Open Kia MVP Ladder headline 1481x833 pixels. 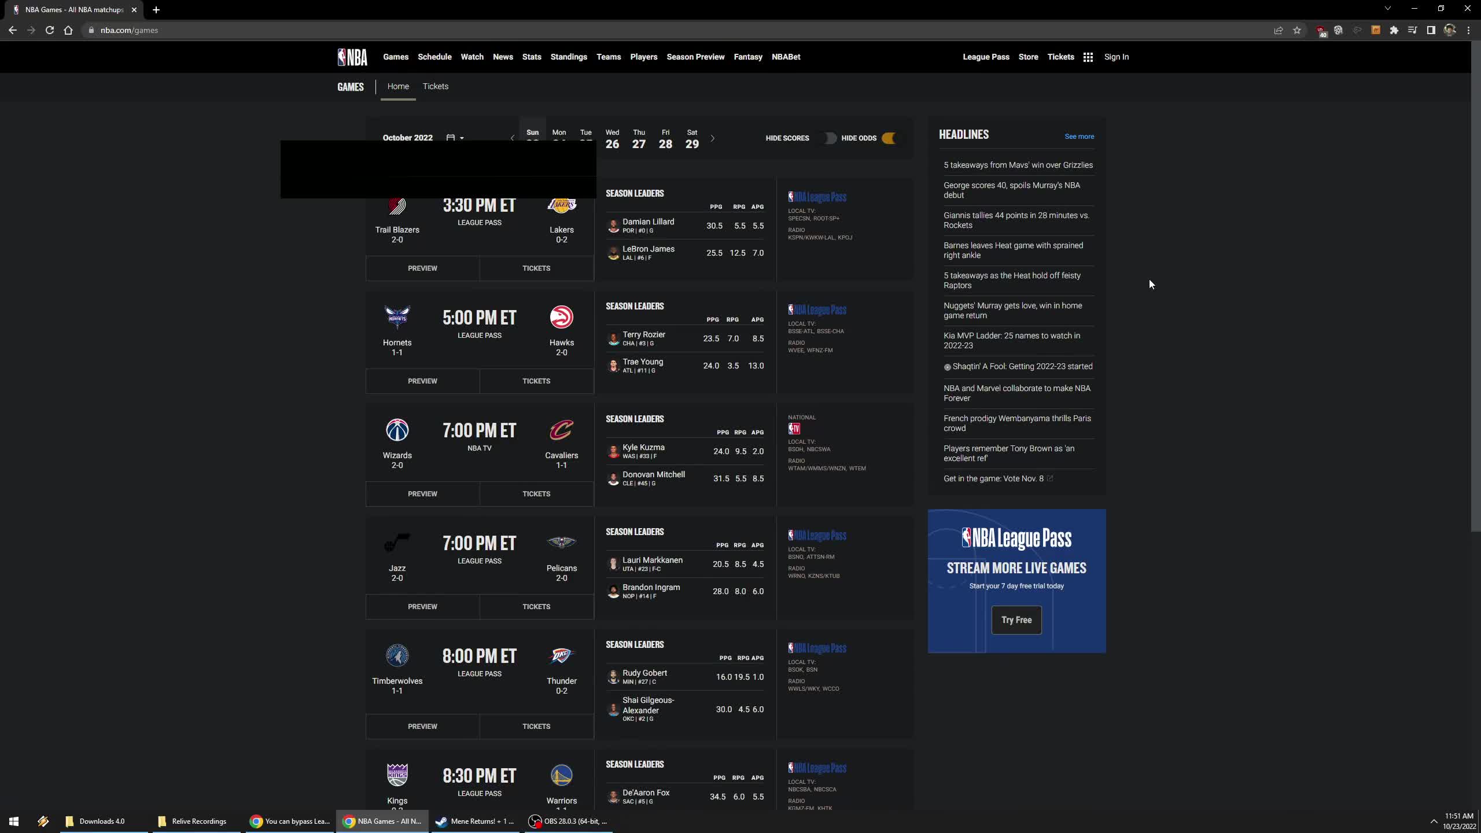pos(1012,341)
